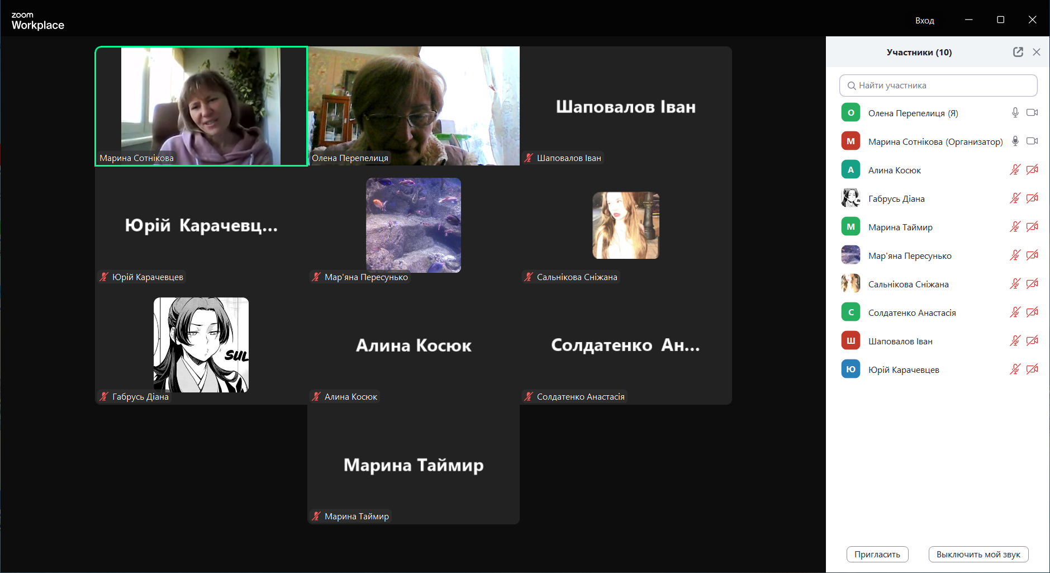Click Юрій Карачевц... video tile

click(x=201, y=225)
